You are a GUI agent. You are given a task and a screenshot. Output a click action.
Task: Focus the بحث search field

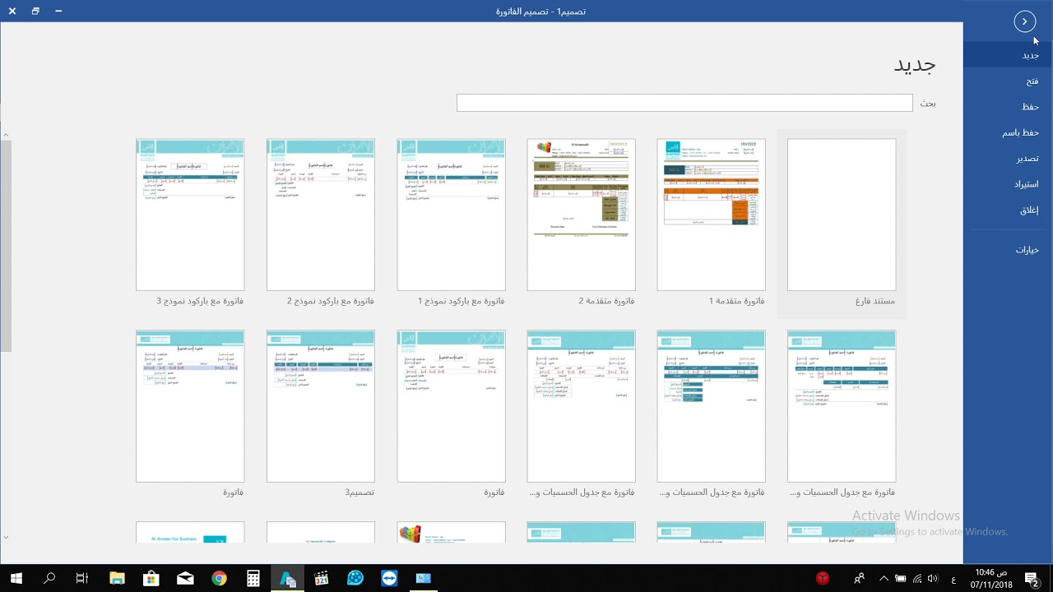point(684,103)
